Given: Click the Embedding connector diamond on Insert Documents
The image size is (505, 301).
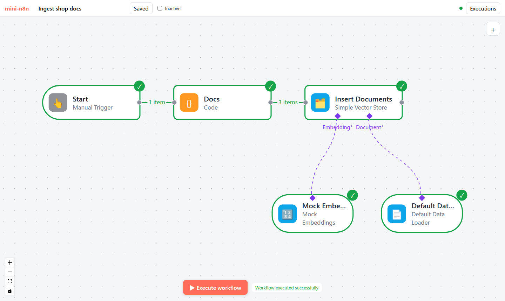Looking at the screenshot, I should 338,116.
